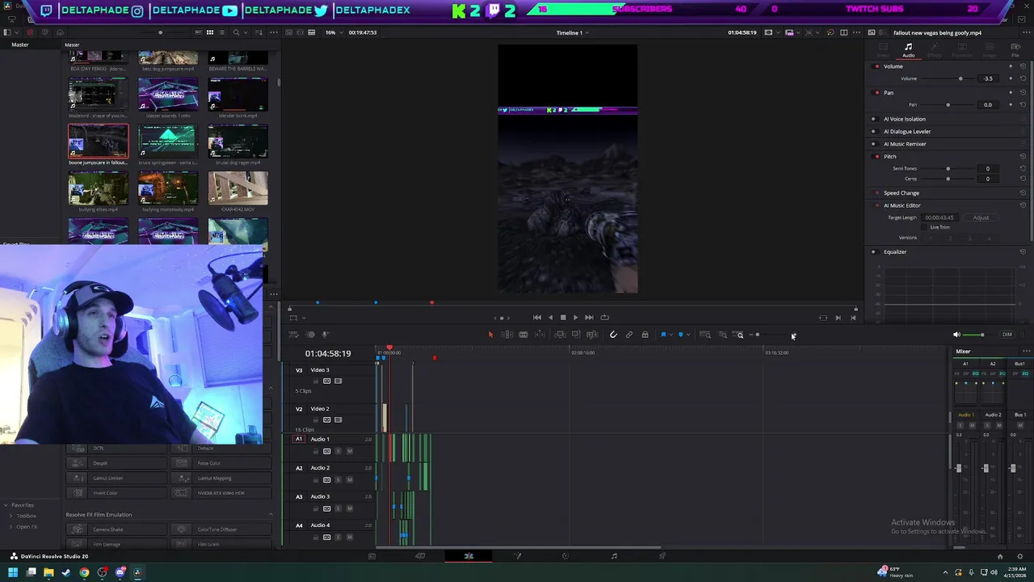This screenshot has height=582, width=1034.
Task: Toggle timeline Snapping magnet icon
Action: (x=613, y=335)
